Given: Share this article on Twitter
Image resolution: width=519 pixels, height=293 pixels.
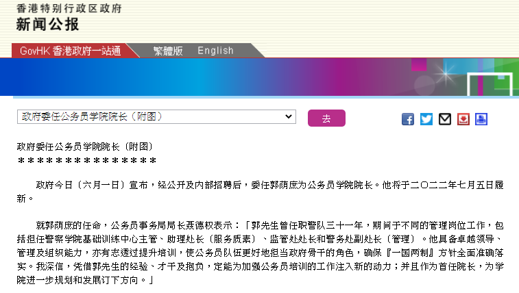Looking at the screenshot, I should [x=426, y=119].
